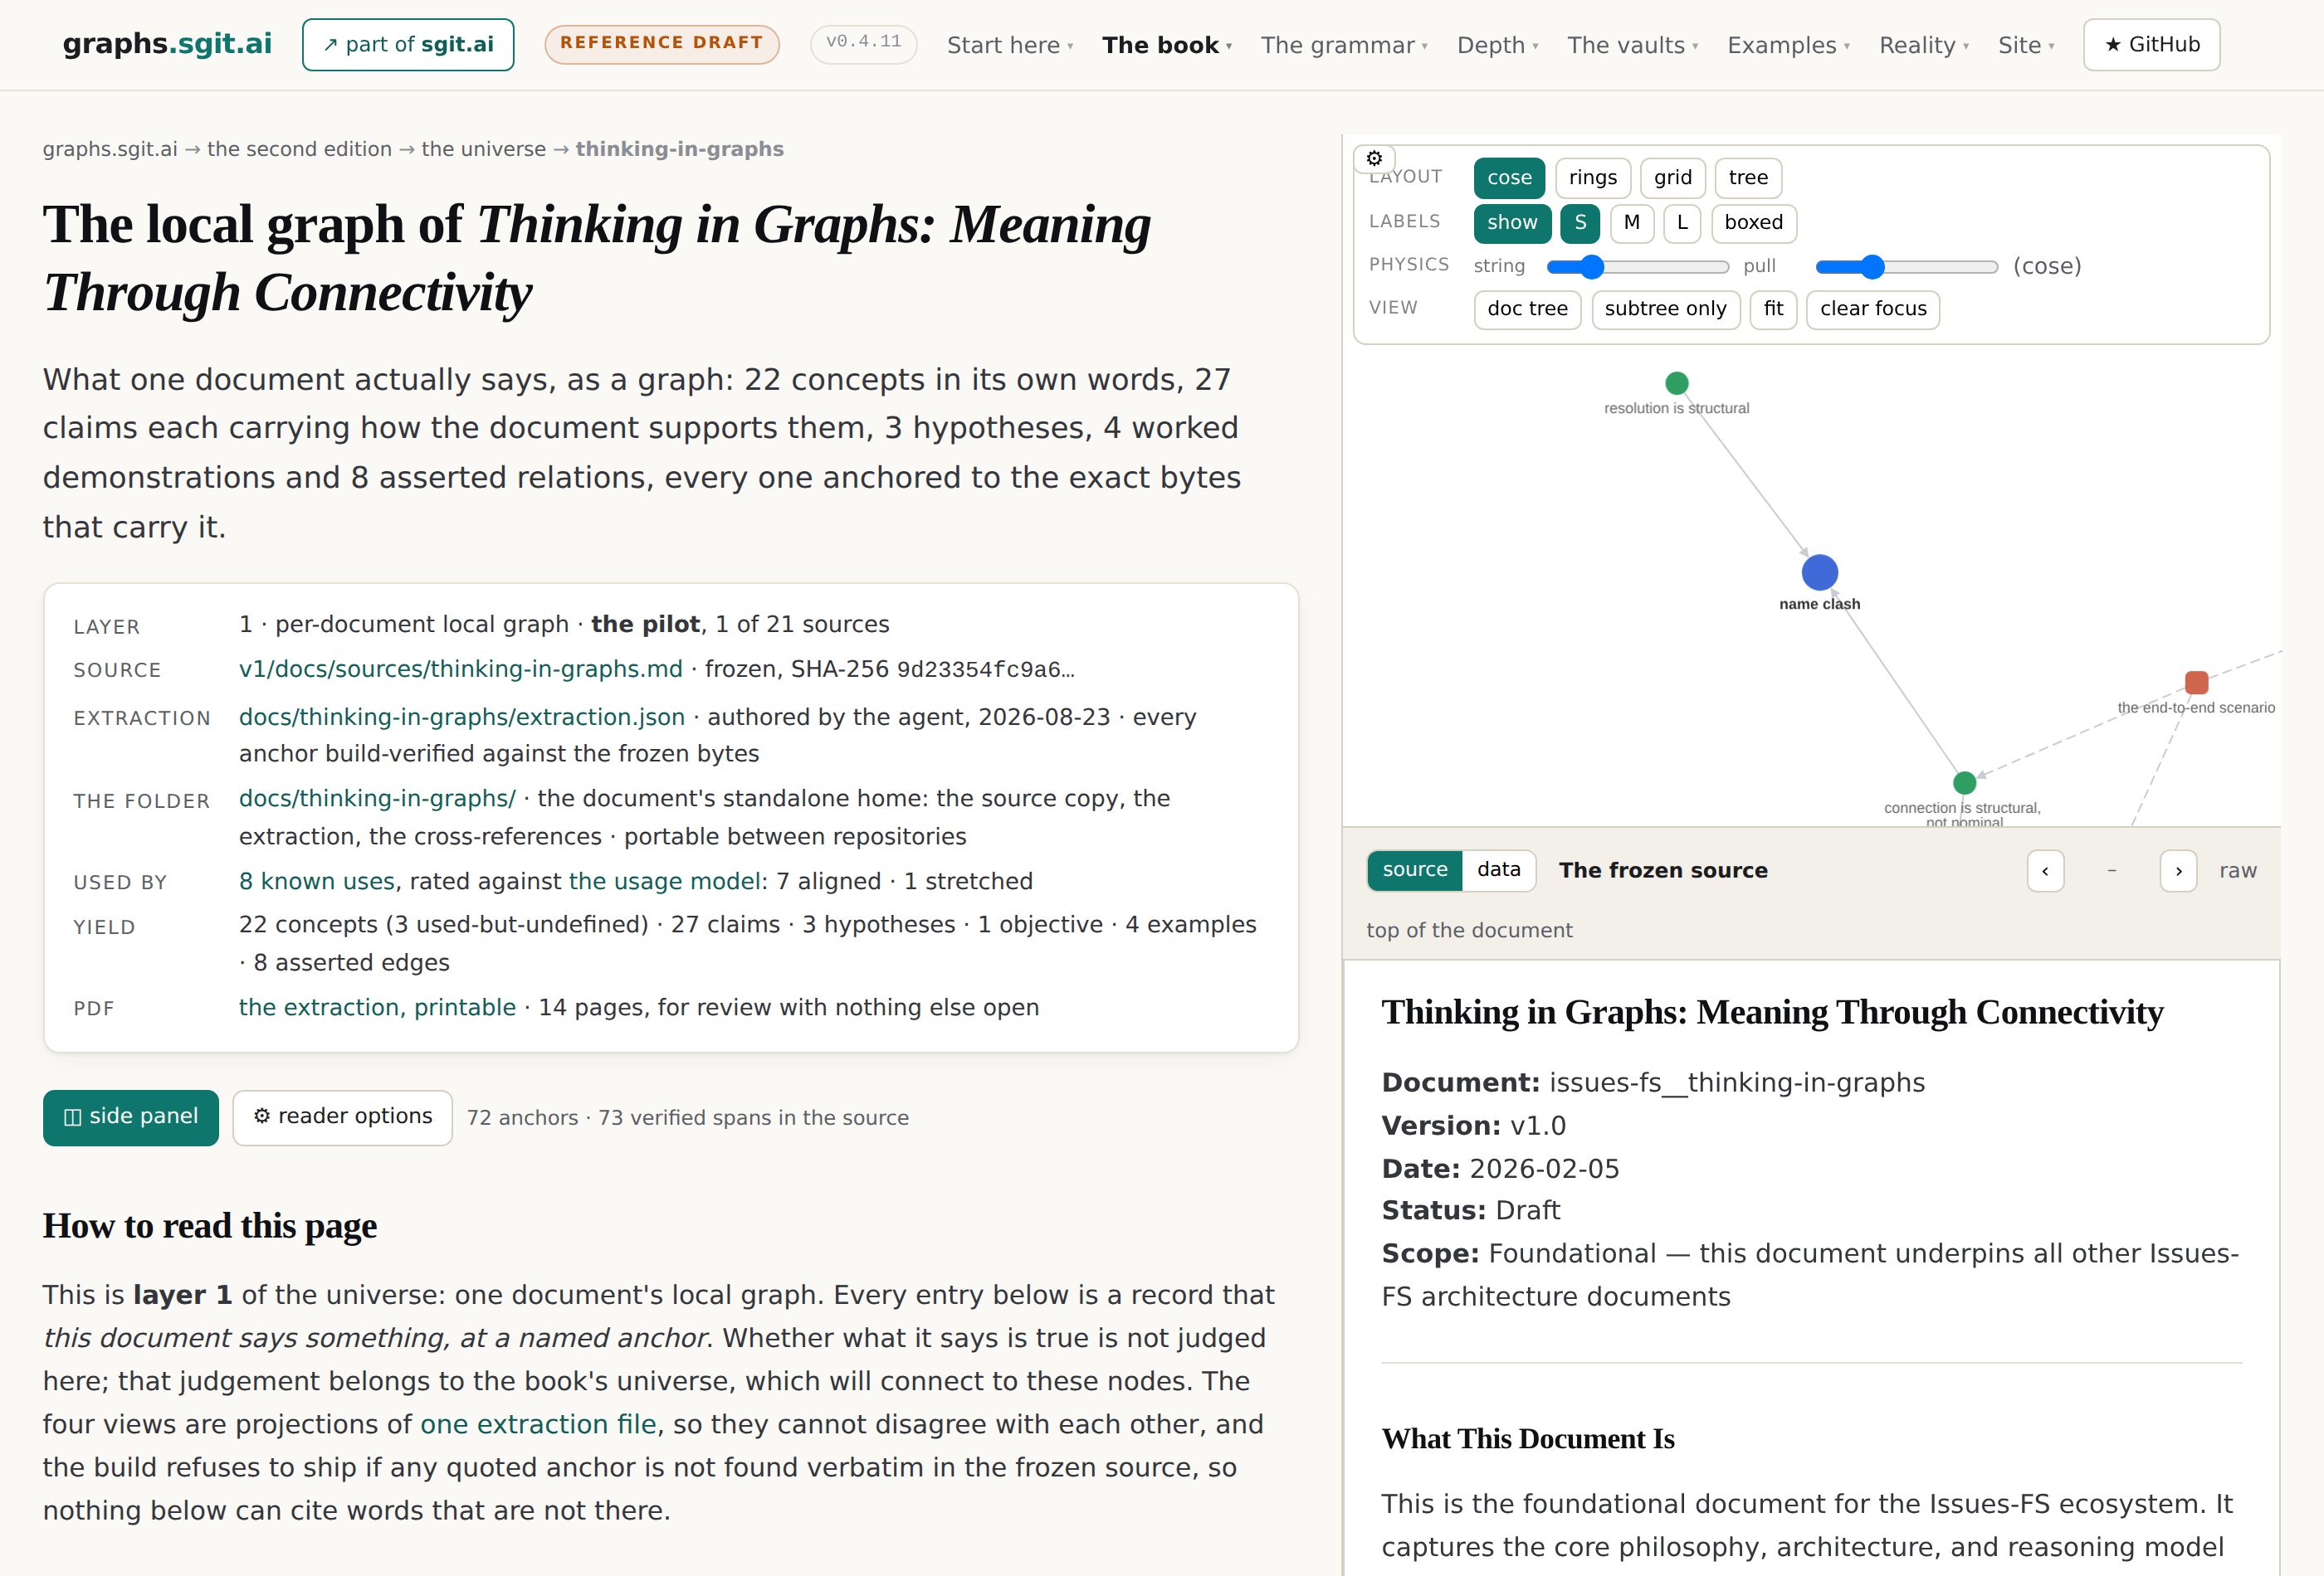The width and height of the screenshot is (2324, 1576).
Task: Click 'The frozen source' panel title
Action: tap(1663, 870)
